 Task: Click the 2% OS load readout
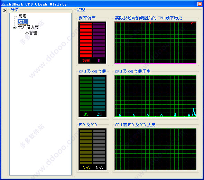tap(99, 114)
